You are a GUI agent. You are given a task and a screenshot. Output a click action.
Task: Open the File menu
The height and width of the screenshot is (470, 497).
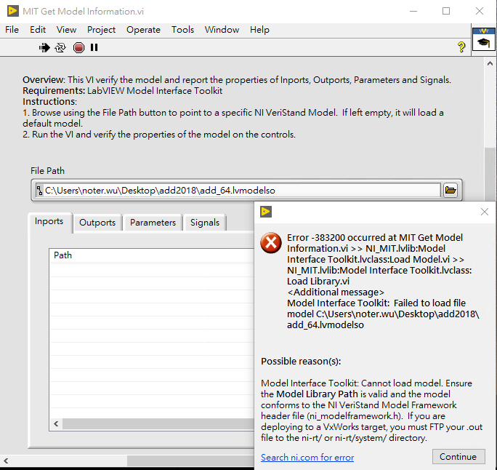12,30
